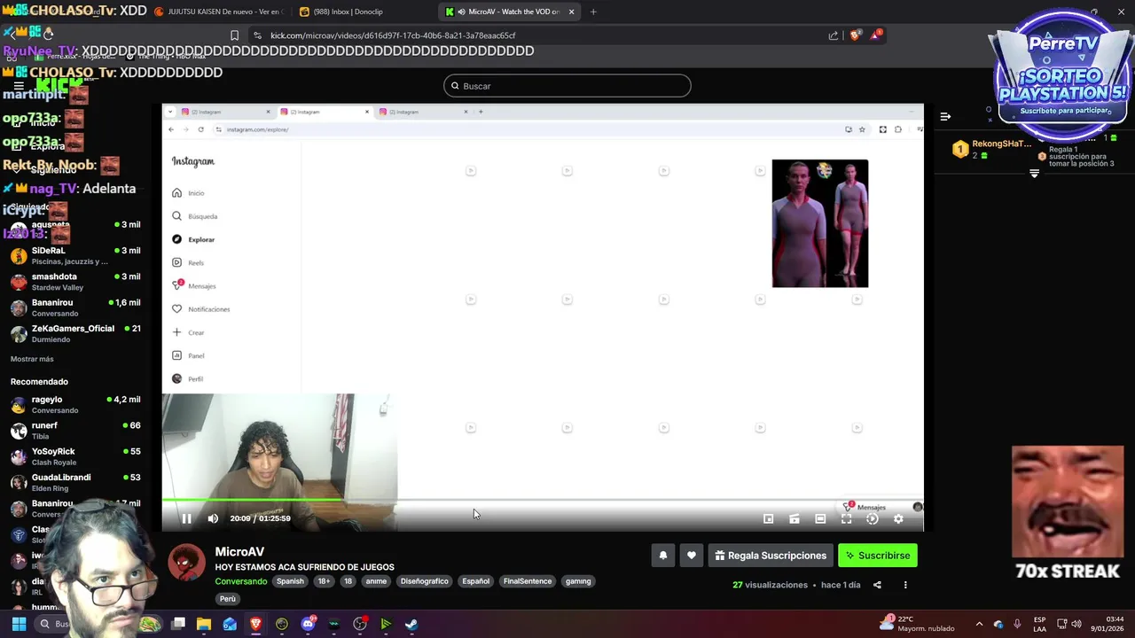Share the page from address bar

coord(833,35)
